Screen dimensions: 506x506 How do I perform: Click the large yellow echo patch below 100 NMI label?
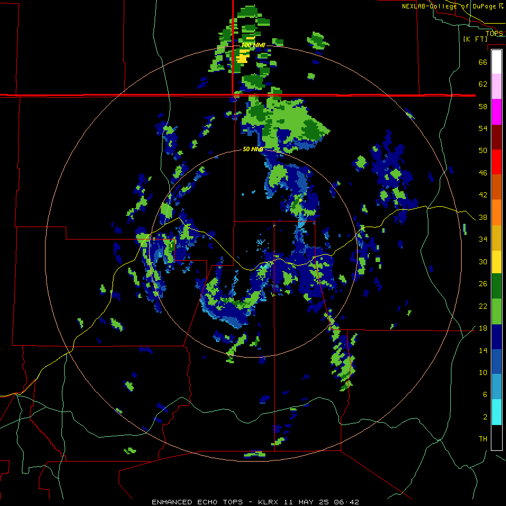click(243, 56)
